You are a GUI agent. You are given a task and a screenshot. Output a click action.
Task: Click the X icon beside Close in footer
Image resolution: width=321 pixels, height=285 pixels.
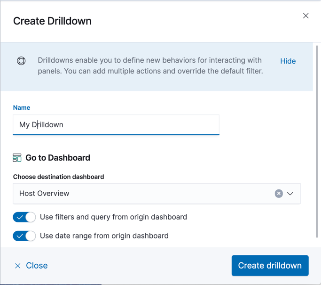click(18, 266)
